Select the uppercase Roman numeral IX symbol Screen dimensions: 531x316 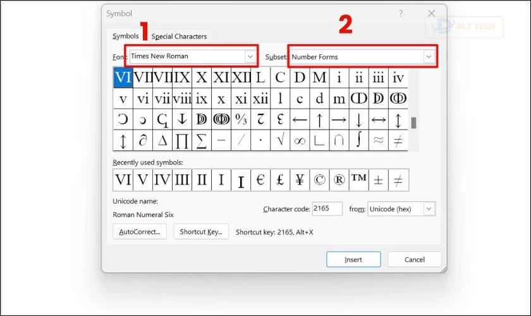coord(182,78)
